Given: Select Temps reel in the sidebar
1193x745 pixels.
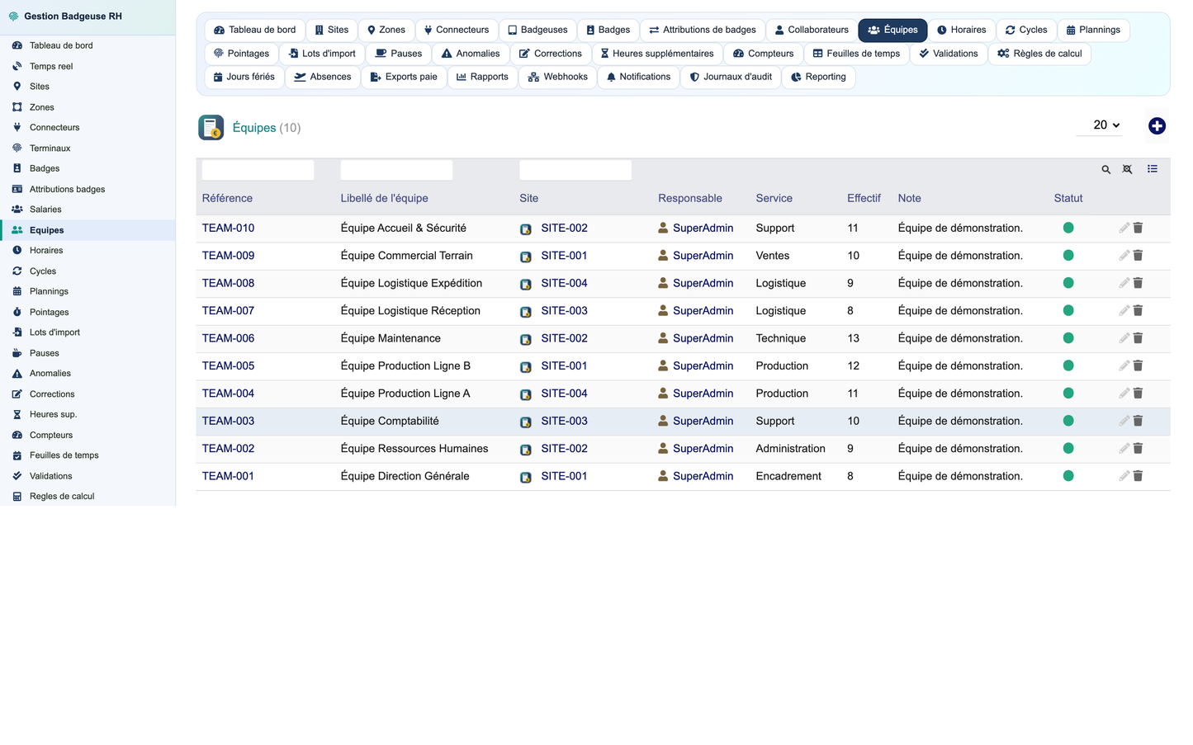Looking at the screenshot, I should click(88, 66).
